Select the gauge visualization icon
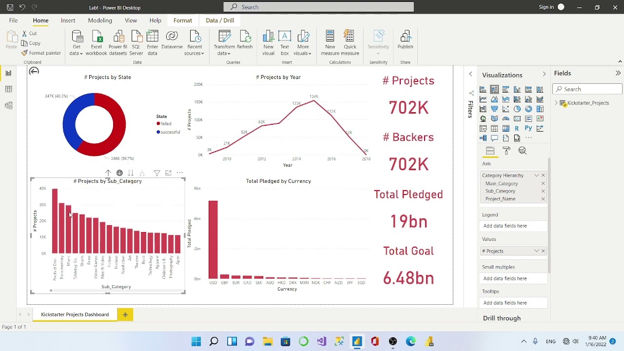This screenshot has height=351, width=624. coord(506,119)
